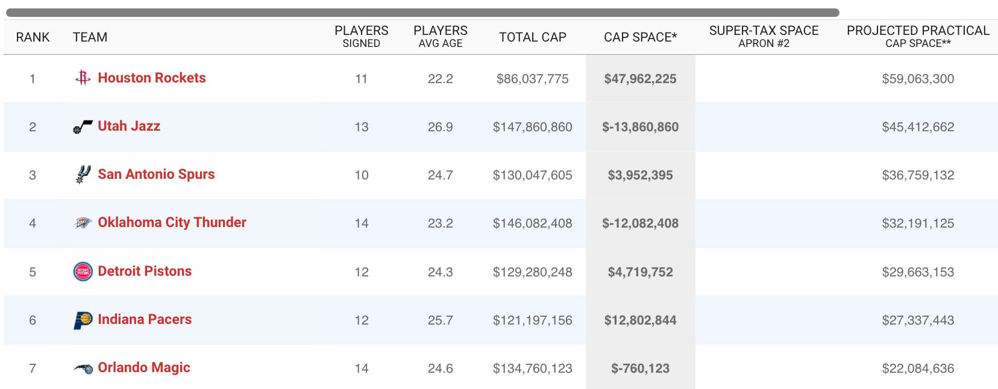Sort by Players Avg Age header
Image resolution: width=998 pixels, height=389 pixels.
coord(440,37)
